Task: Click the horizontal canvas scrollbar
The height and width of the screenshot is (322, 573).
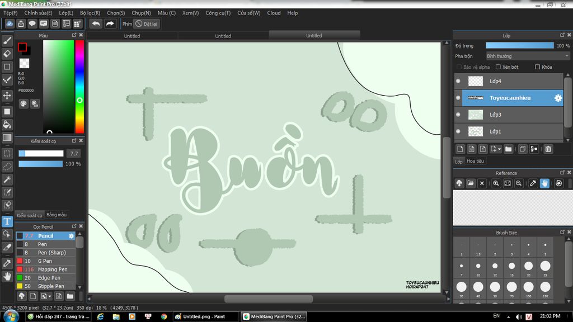Action: pyautogui.click(x=268, y=299)
